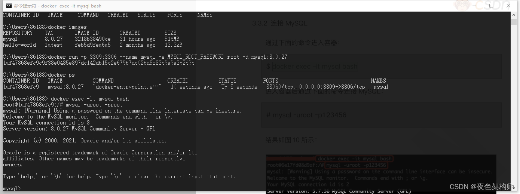Click the console vertical scrollbar thumb
520x194 pixels.
pos(514,22)
